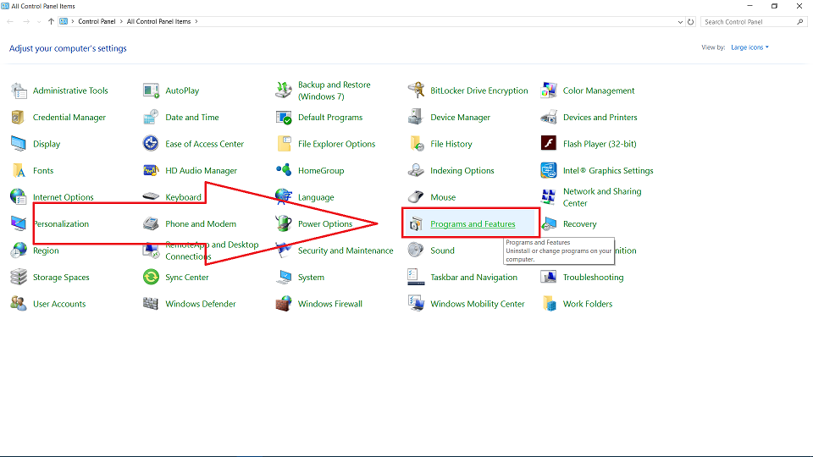The image size is (813, 457).
Task: Open the View by Large icons dropdown
Action: coord(749,47)
